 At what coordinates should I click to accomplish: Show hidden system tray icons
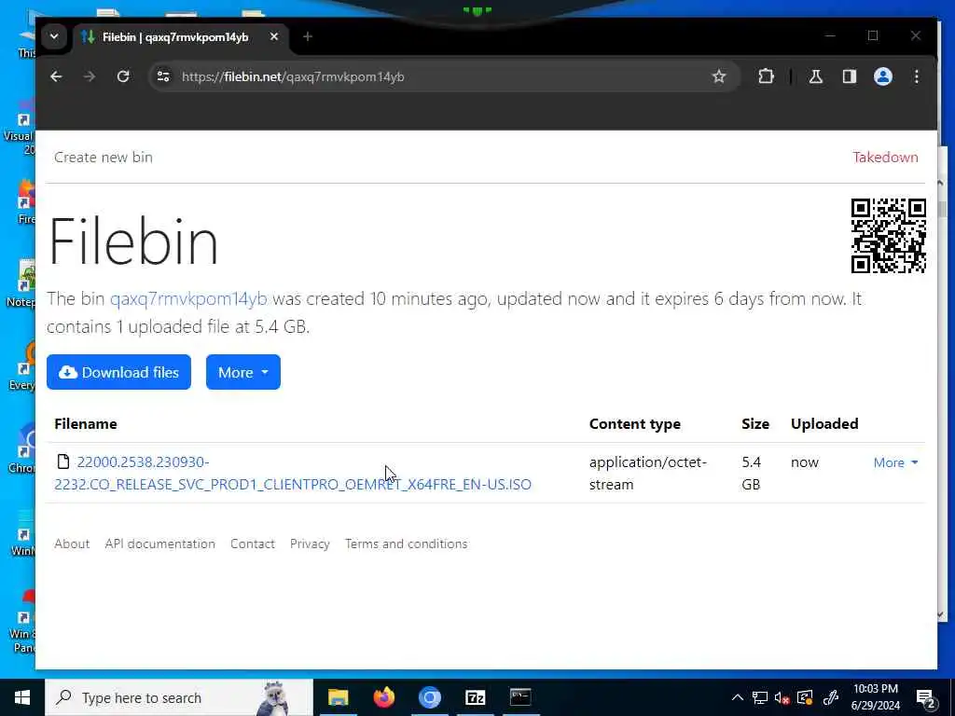[737, 697]
